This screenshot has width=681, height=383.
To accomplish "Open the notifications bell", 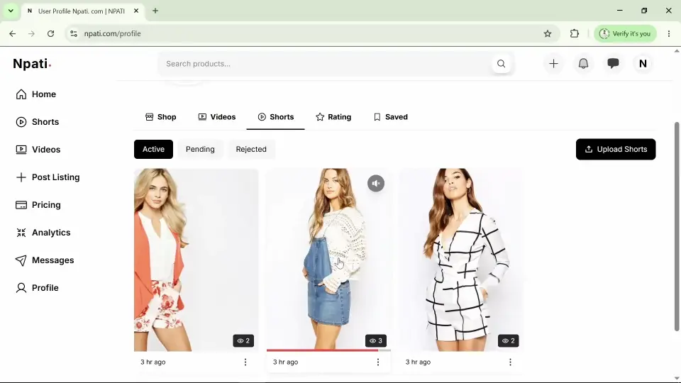I will tap(583, 64).
